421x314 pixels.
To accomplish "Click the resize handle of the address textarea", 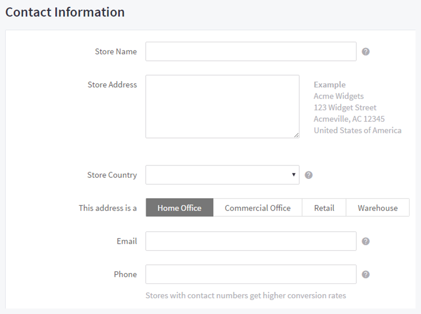I will click(x=297, y=135).
